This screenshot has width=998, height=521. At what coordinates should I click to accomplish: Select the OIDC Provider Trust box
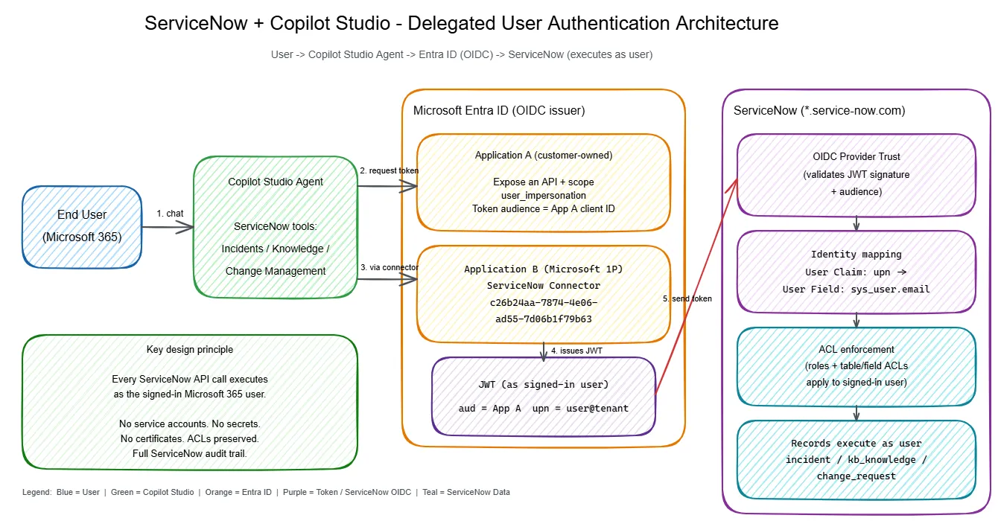coord(856,175)
